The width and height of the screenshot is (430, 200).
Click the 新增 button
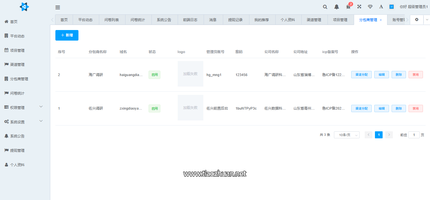(x=67, y=35)
